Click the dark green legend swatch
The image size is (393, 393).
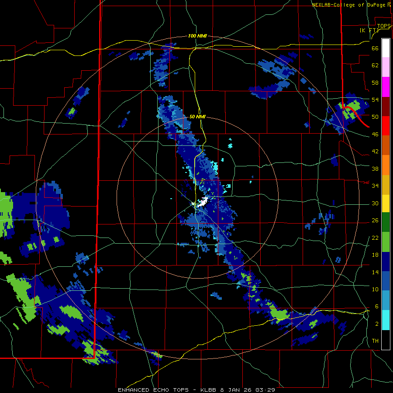click(x=386, y=222)
